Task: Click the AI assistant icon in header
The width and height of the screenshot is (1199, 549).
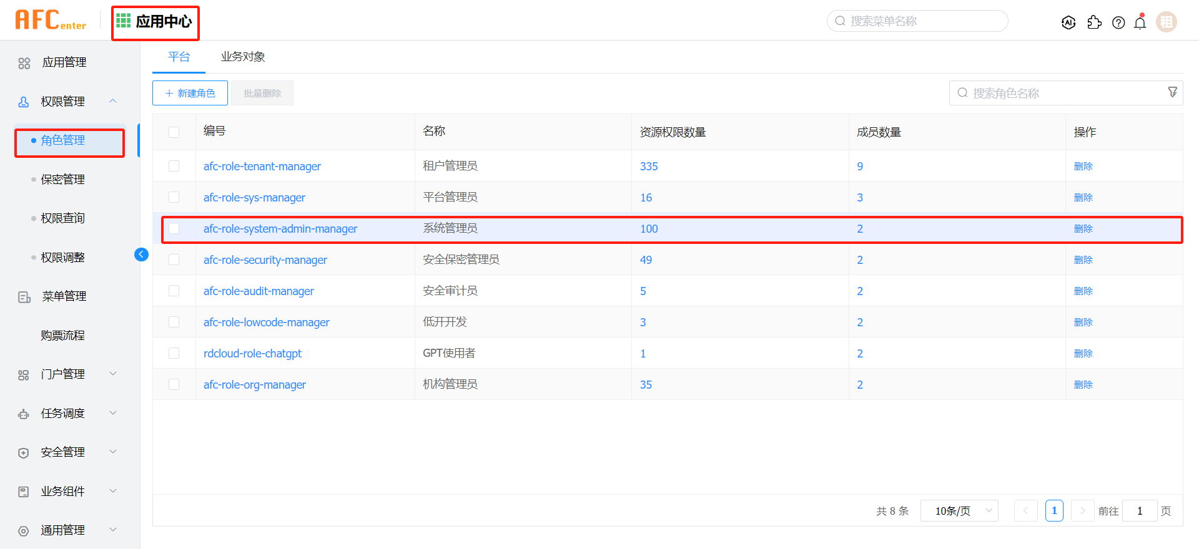Action: tap(1068, 22)
